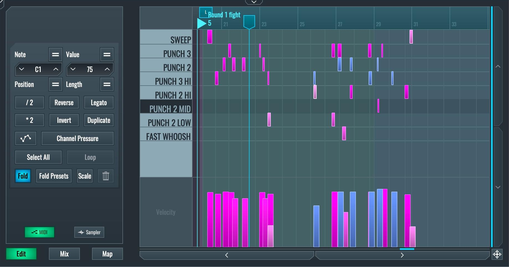Image resolution: width=509 pixels, height=267 pixels.
Task: Open Fold Presets
Action: pyautogui.click(x=54, y=176)
